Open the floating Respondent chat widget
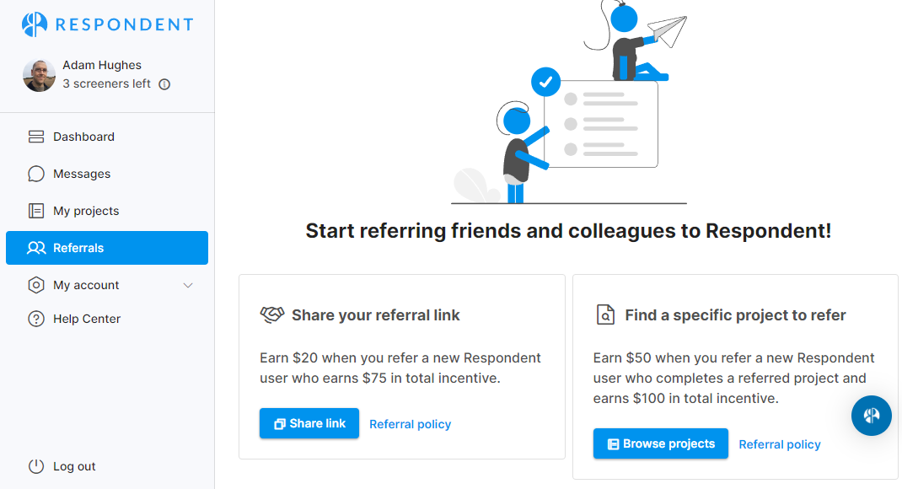902x489 pixels. [871, 416]
